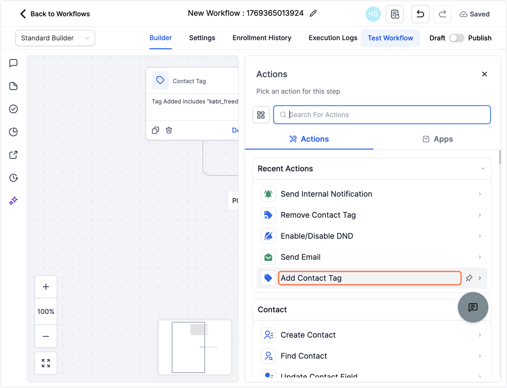The width and height of the screenshot is (507, 388).
Task: Click the Enable/Disable DND icon
Action: point(268,236)
